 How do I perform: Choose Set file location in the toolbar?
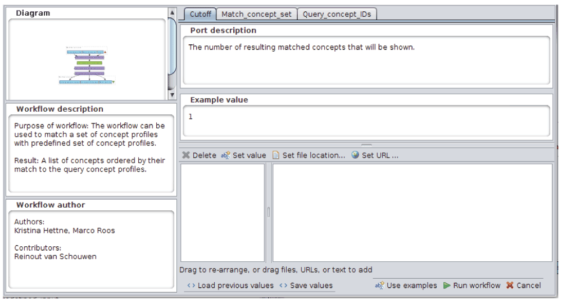[x=276, y=155]
